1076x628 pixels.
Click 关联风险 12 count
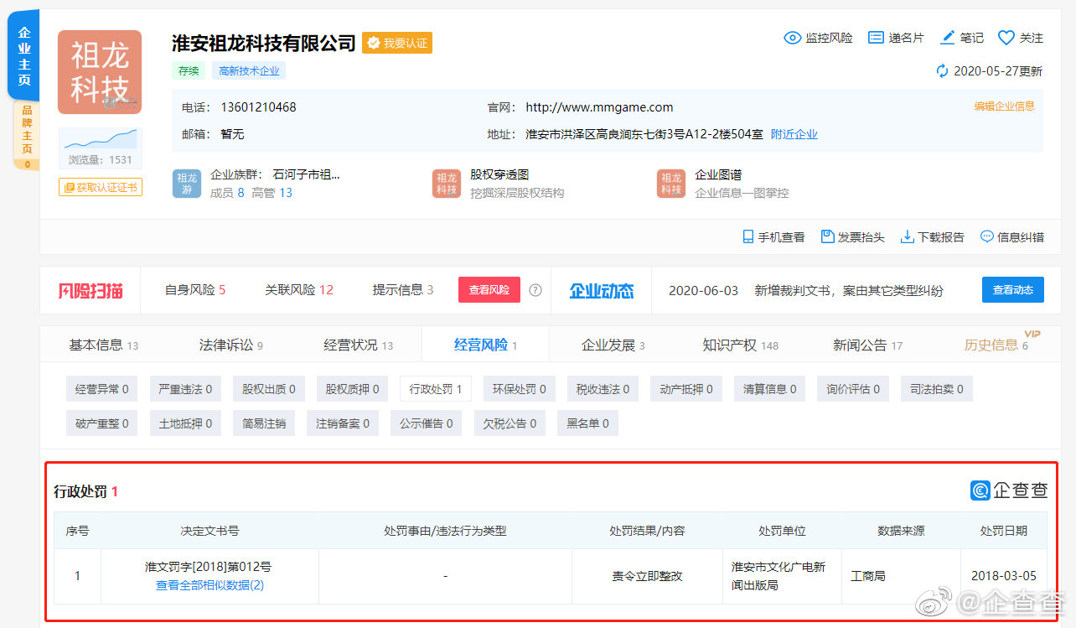pos(299,290)
